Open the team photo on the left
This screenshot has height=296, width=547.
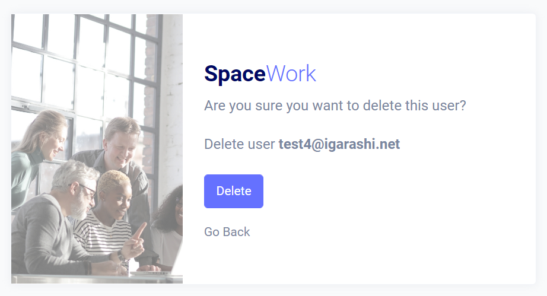(97, 149)
